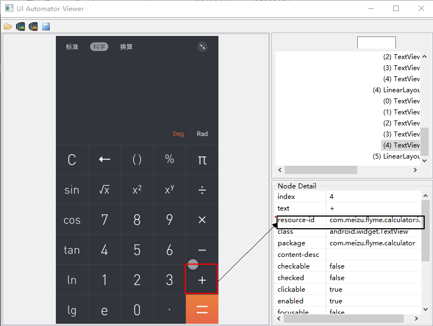
Task: Tap the minus key
Action: 202,250
